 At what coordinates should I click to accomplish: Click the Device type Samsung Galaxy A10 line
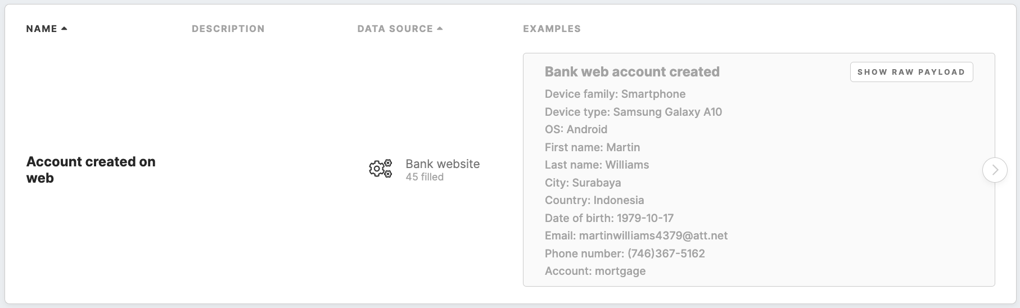coord(633,112)
